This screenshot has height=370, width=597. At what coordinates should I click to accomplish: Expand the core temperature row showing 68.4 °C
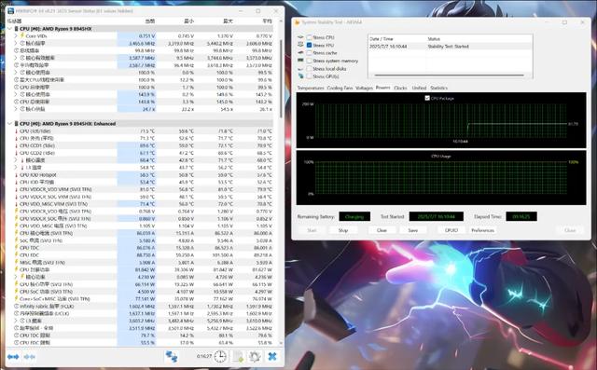[x=16, y=160]
